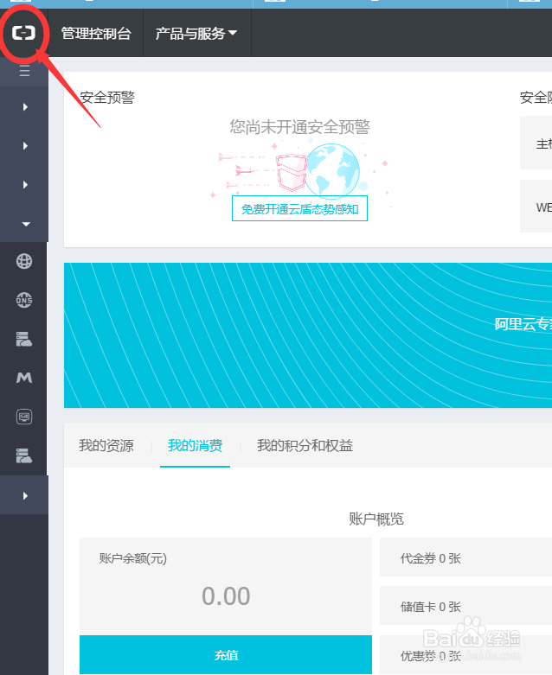Click the 充值 recharge button
This screenshot has height=675, width=552.
click(226, 655)
